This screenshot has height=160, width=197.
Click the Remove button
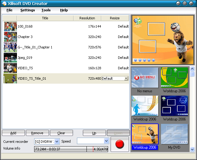37,133
